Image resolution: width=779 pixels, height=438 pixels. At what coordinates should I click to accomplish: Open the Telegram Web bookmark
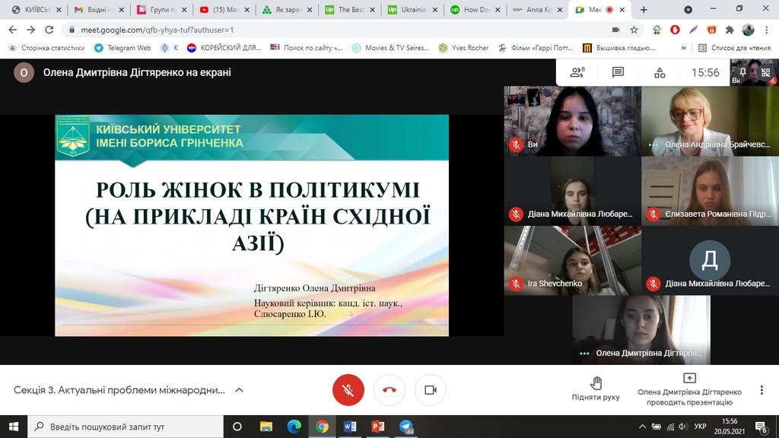click(x=122, y=48)
